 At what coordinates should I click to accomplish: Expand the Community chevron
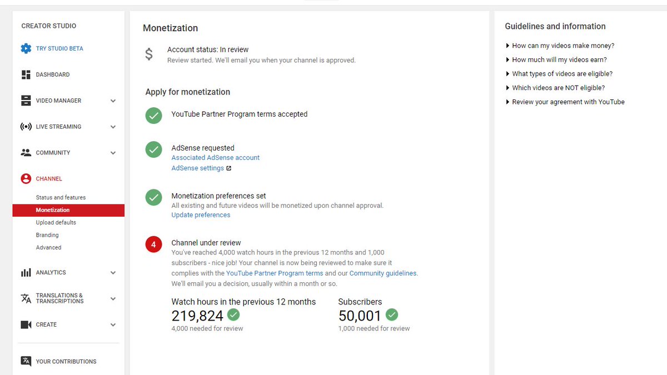coord(113,153)
